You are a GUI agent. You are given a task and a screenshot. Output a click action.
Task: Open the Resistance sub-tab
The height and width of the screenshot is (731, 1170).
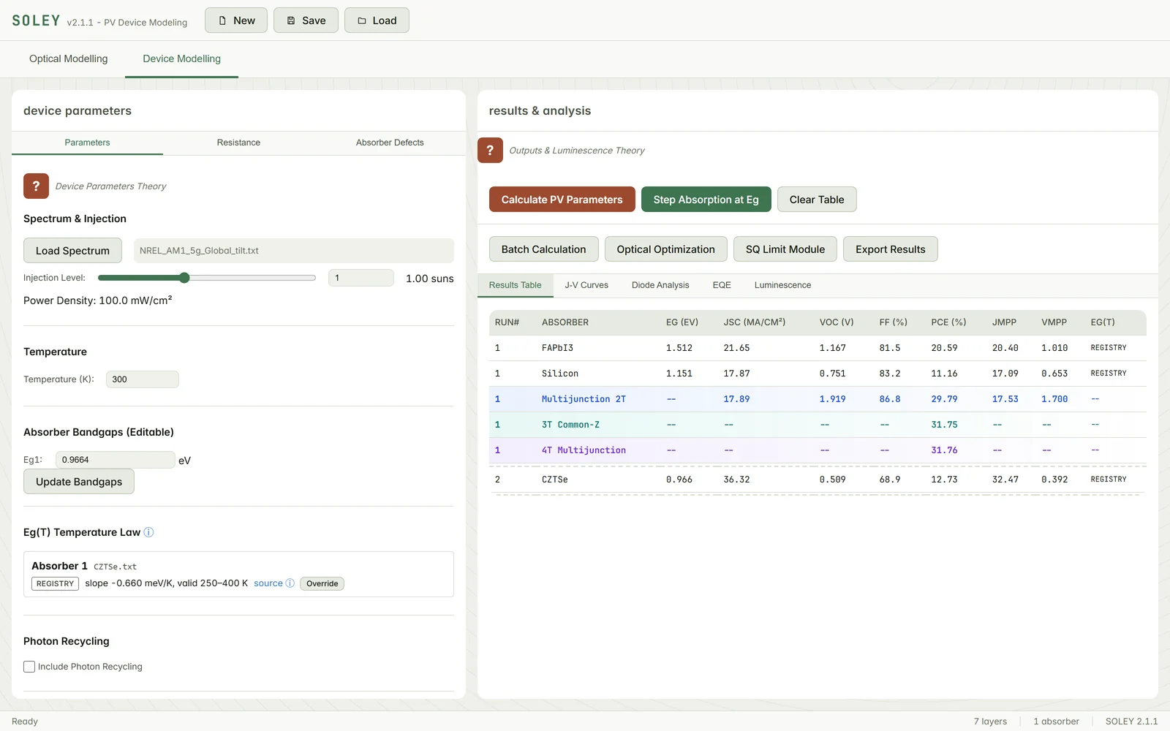tap(238, 143)
